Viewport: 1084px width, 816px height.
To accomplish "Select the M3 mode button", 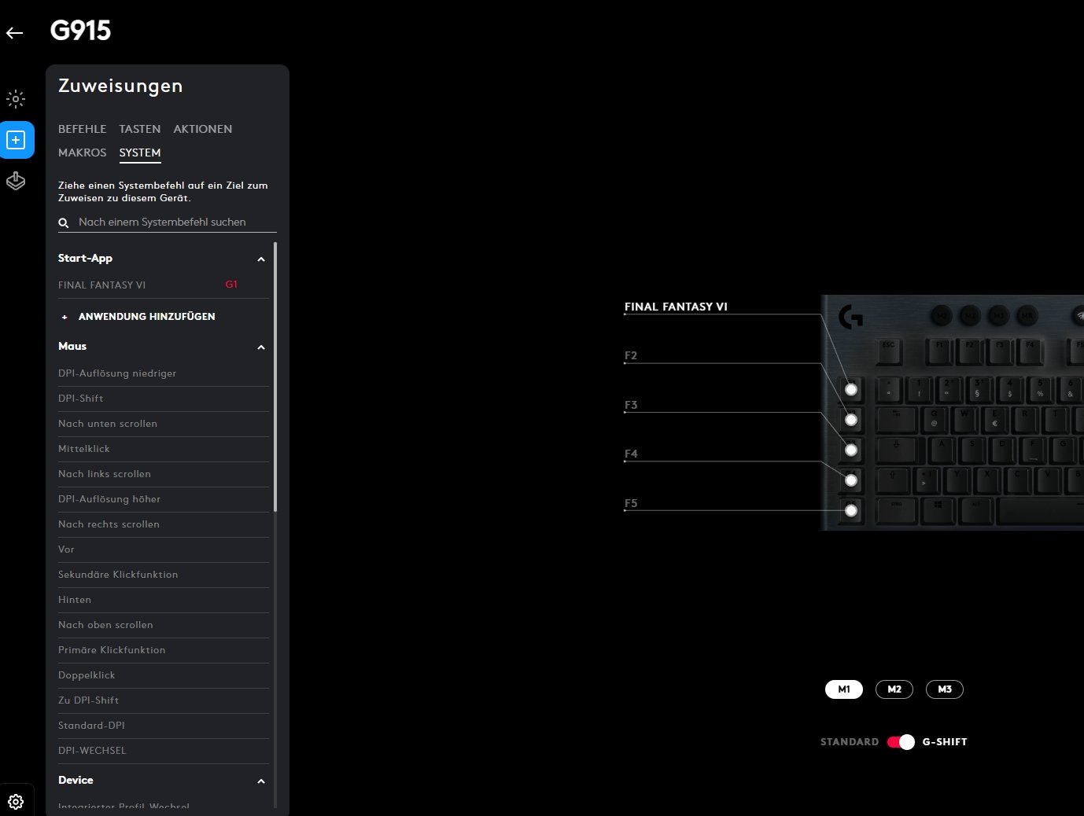I will (x=945, y=689).
